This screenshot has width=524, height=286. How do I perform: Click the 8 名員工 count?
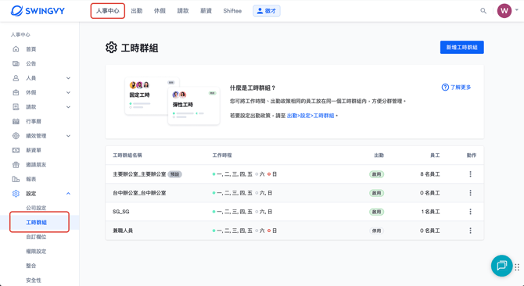point(430,174)
